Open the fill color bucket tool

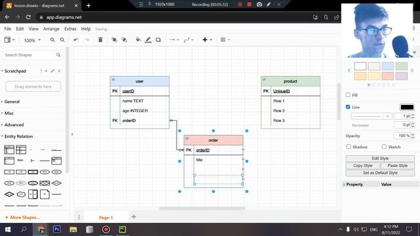(138, 40)
